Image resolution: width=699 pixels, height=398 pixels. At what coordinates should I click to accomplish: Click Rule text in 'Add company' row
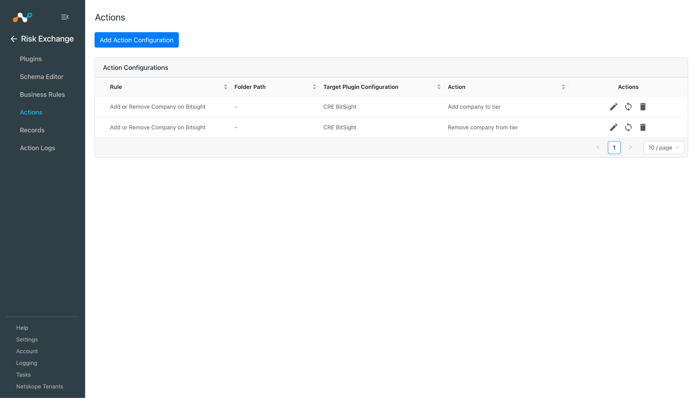click(158, 107)
